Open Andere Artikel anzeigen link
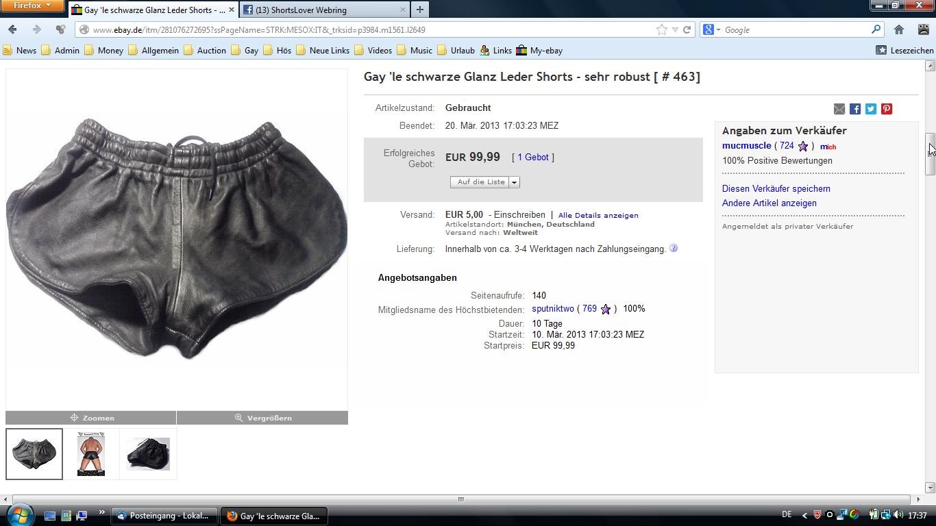This screenshot has width=936, height=526. tap(769, 203)
